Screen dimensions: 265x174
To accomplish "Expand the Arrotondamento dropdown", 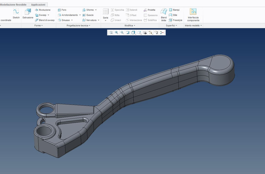I will tap(80, 15).
